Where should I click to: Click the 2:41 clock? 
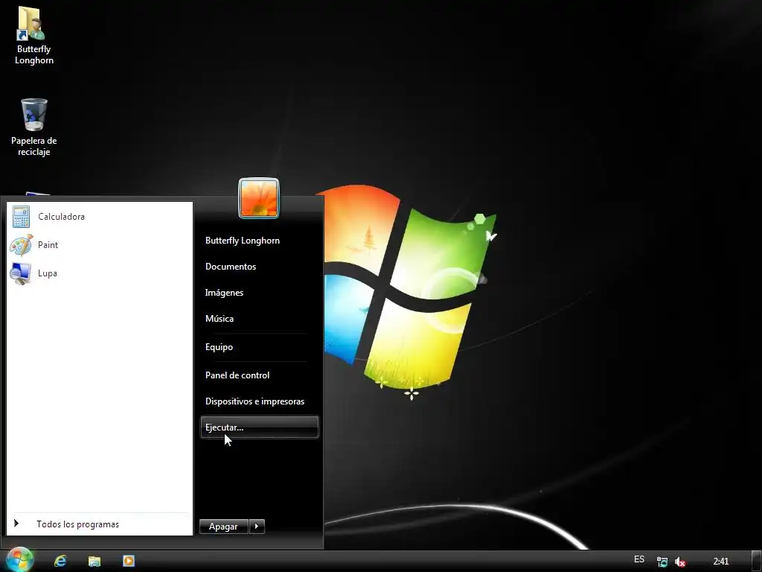pyautogui.click(x=720, y=562)
